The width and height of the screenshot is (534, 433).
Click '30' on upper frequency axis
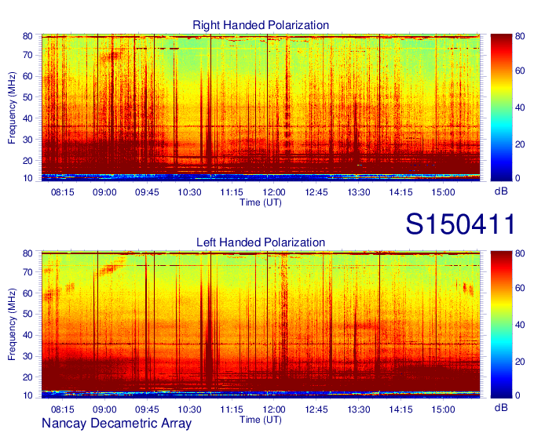point(28,140)
